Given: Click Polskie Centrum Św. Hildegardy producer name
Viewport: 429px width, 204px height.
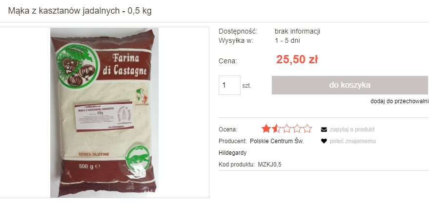Looking at the screenshot, I should click(x=261, y=147).
